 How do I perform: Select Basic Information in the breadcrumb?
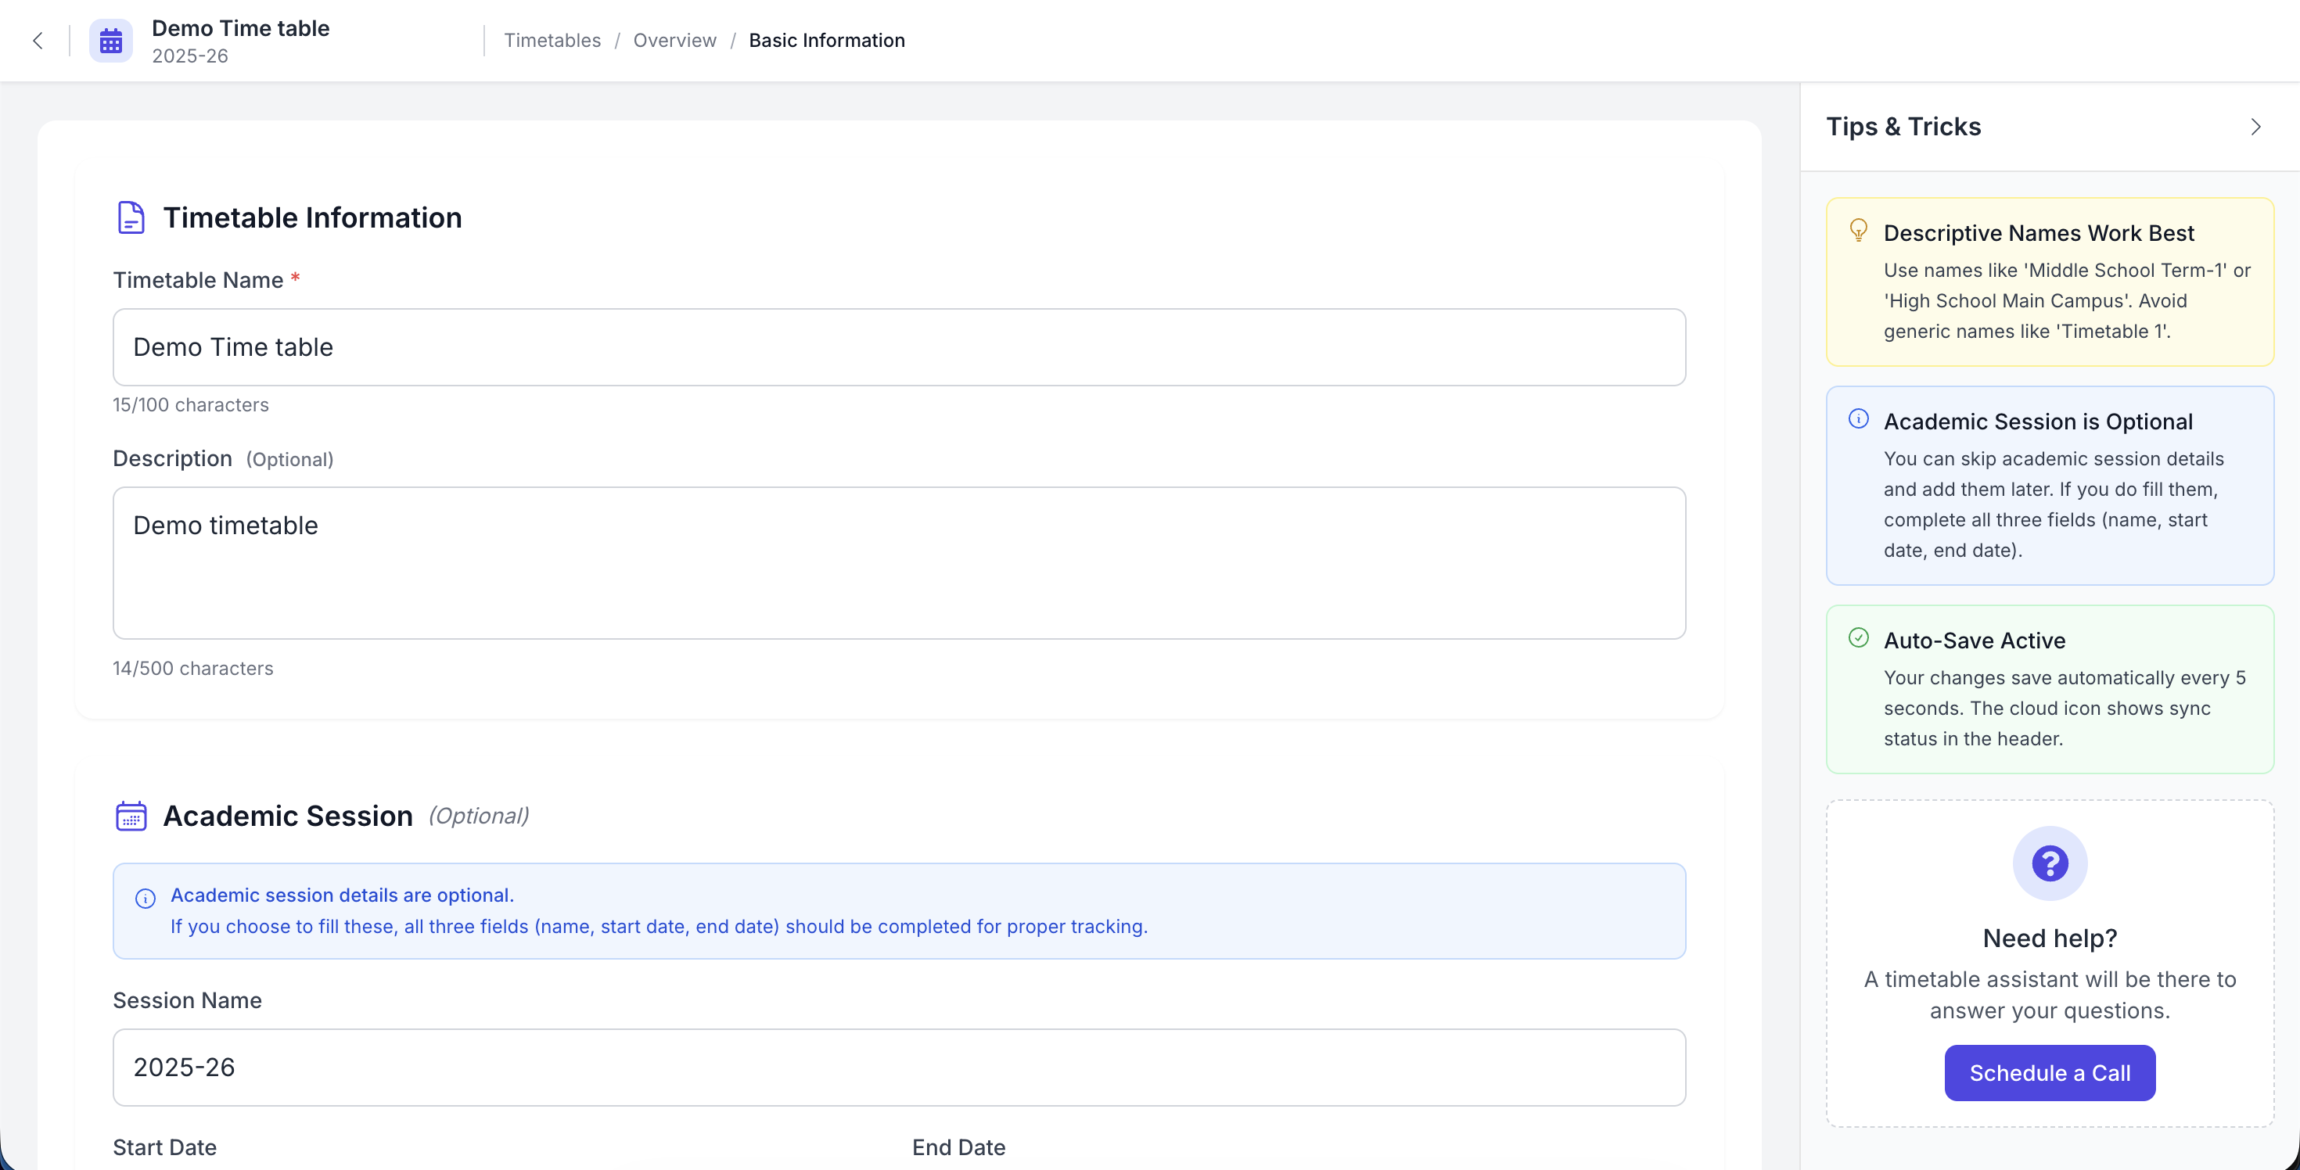[x=827, y=40]
